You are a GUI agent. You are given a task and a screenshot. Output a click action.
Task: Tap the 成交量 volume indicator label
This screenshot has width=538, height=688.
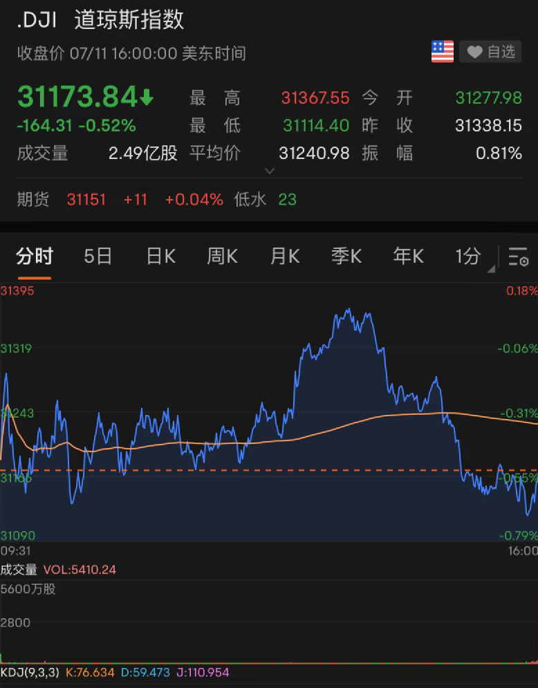pyautogui.click(x=19, y=570)
